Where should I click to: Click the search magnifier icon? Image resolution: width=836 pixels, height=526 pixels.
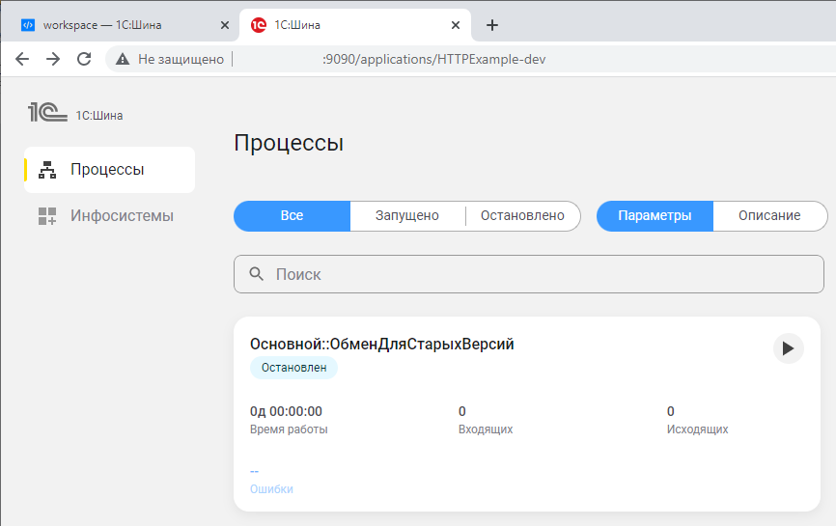[257, 274]
